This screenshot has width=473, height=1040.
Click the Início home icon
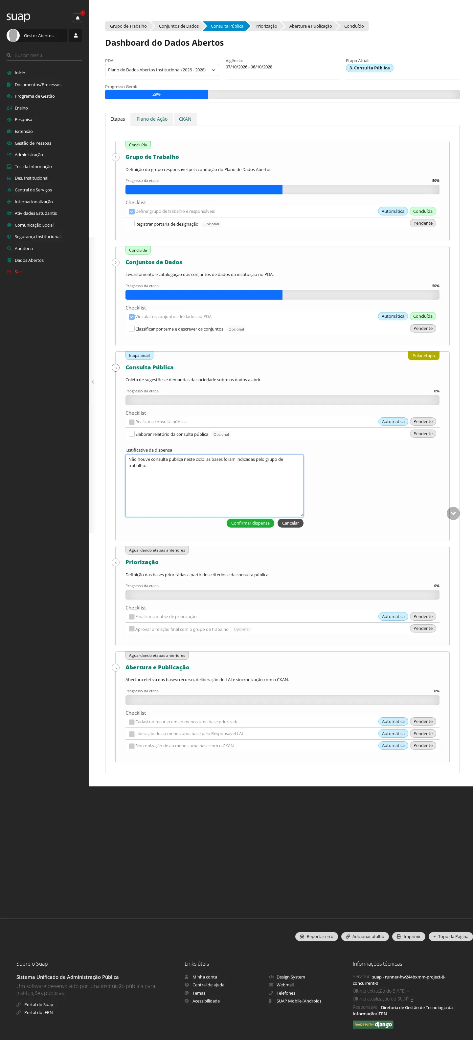pos(9,73)
